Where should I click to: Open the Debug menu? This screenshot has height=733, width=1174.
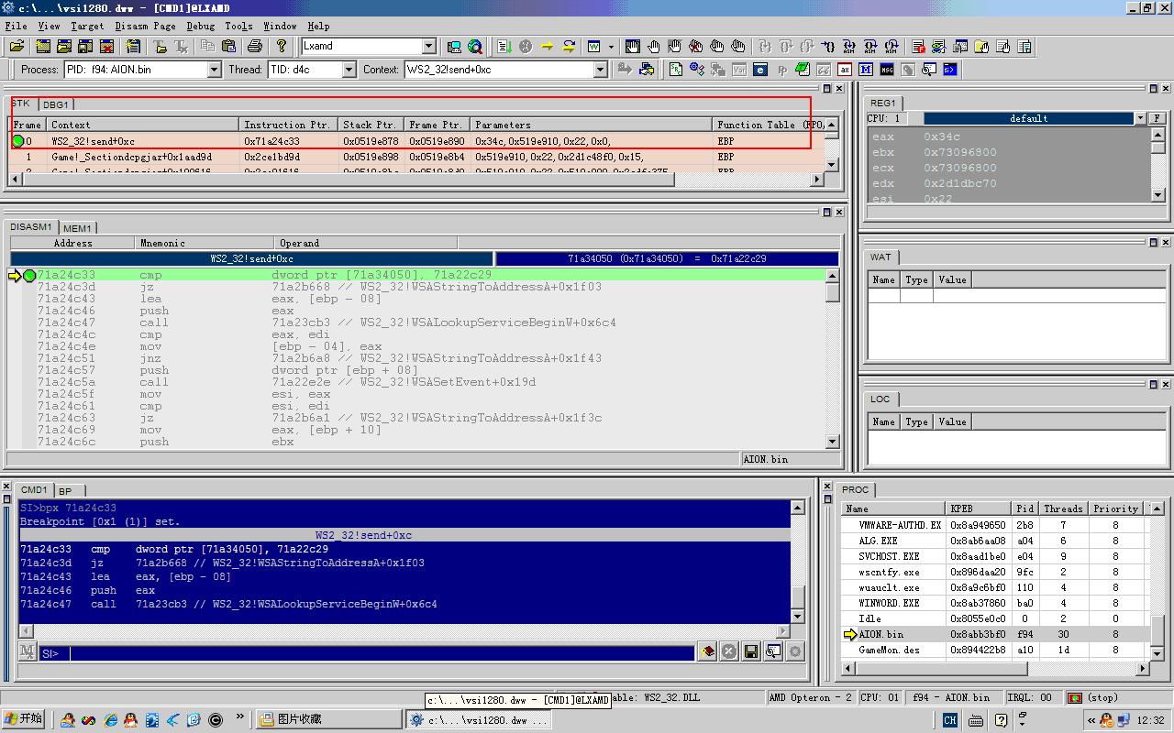[200, 26]
